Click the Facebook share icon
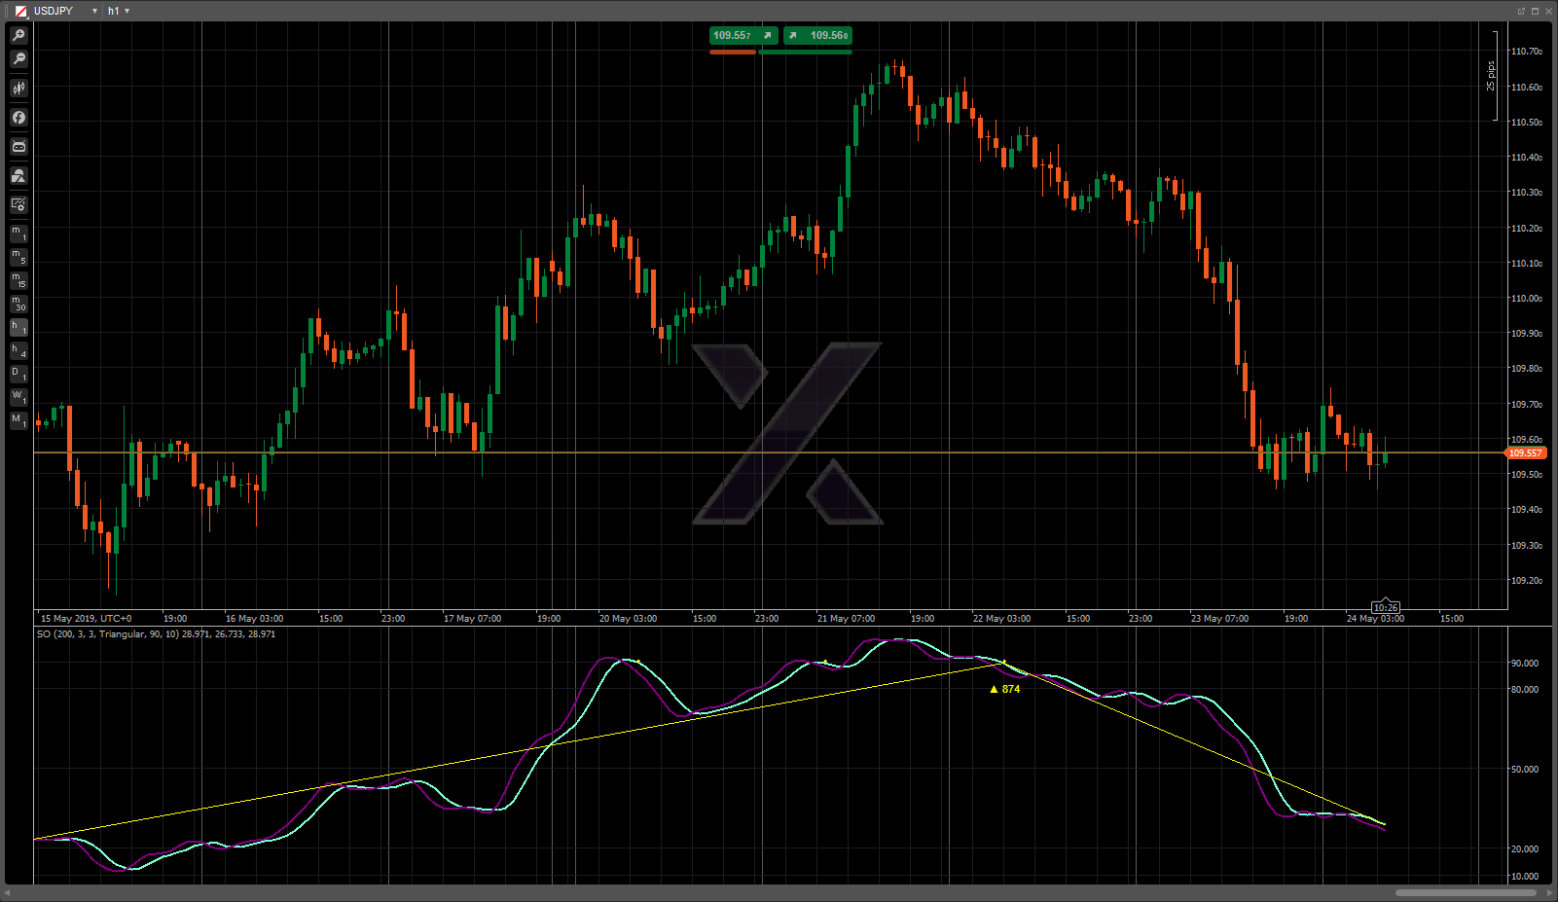 pos(18,118)
